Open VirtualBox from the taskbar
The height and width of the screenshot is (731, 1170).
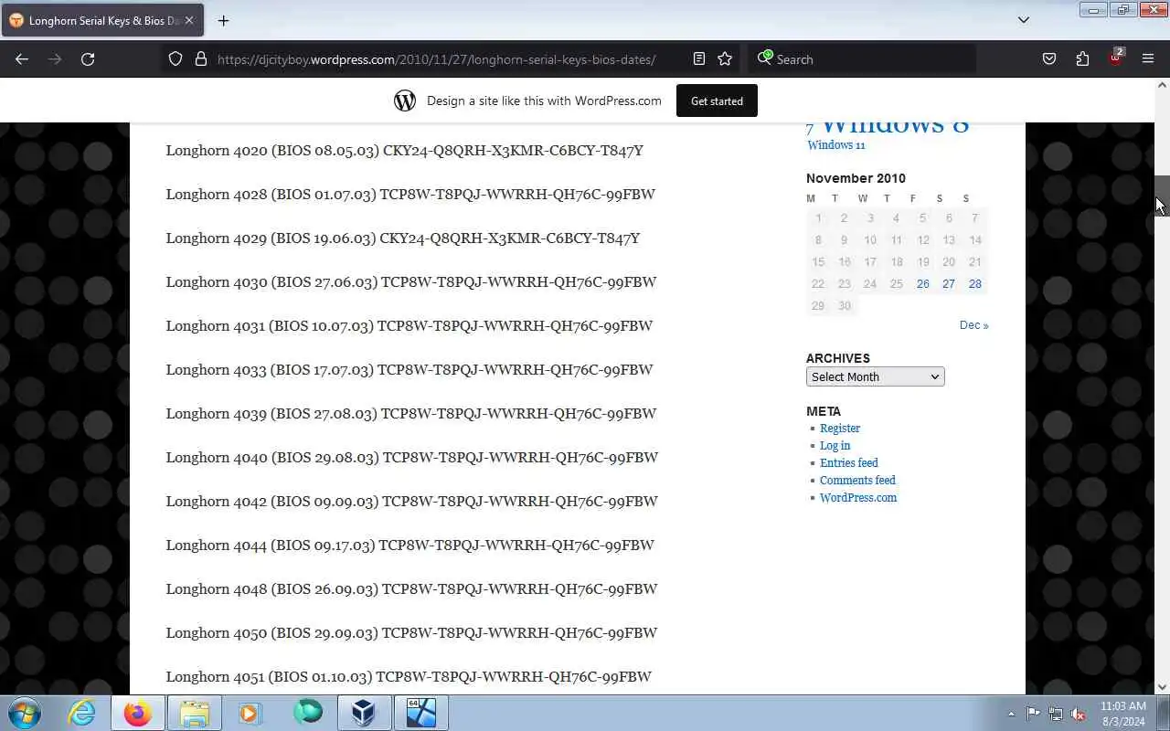[x=364, y=713]
